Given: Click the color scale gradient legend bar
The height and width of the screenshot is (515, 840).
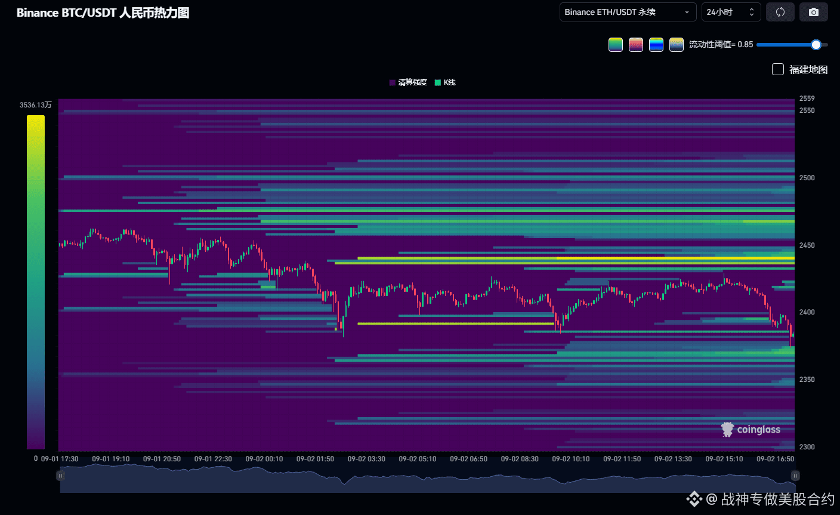Looking at the screenshot, I should (36, 282).
